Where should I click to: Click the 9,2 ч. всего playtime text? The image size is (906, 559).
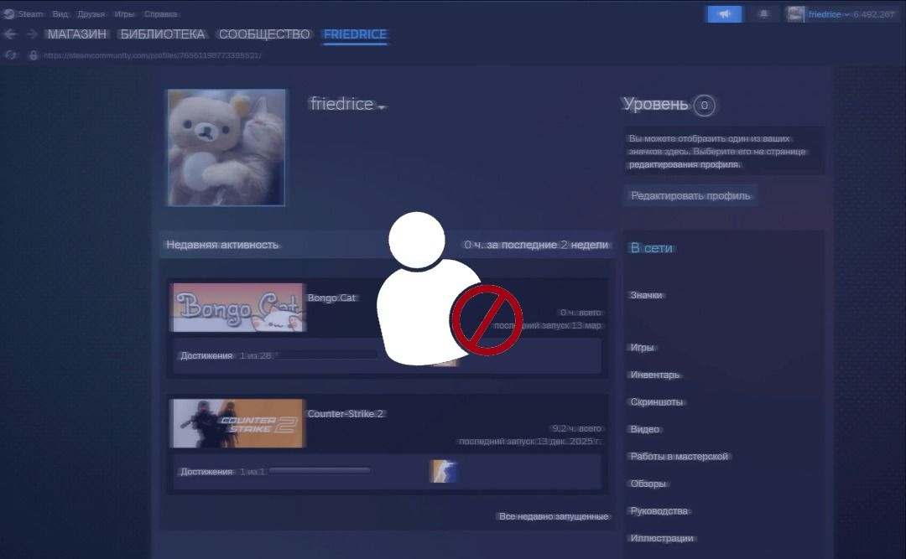point(576,428)
